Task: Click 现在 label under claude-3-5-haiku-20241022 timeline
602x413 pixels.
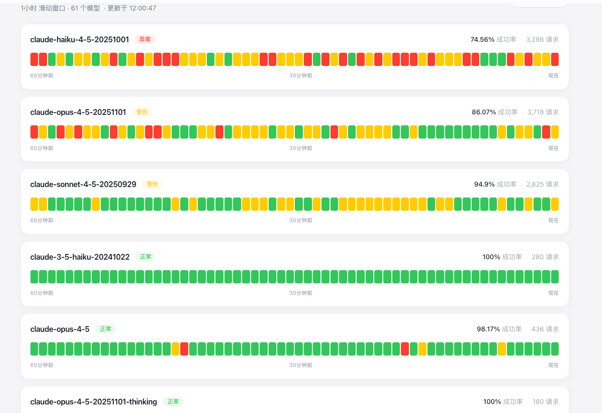Action: (x=553, y=293)
